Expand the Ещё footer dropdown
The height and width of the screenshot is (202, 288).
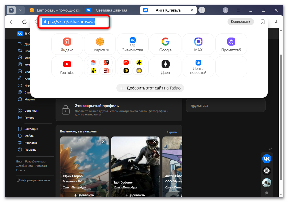(x=20, y=170)
